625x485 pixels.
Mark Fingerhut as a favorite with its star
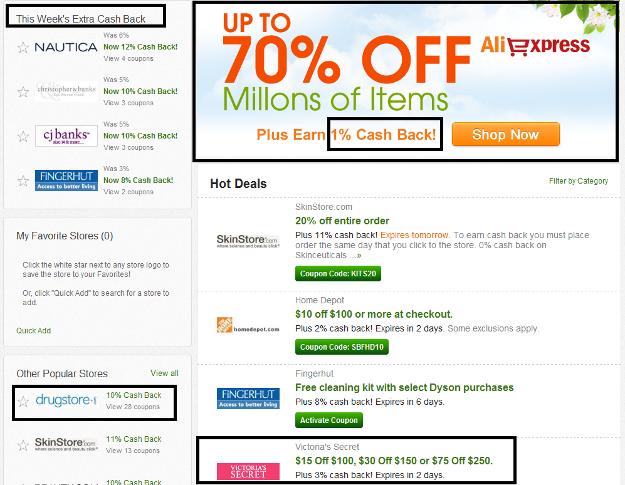(x=23, y=181)
